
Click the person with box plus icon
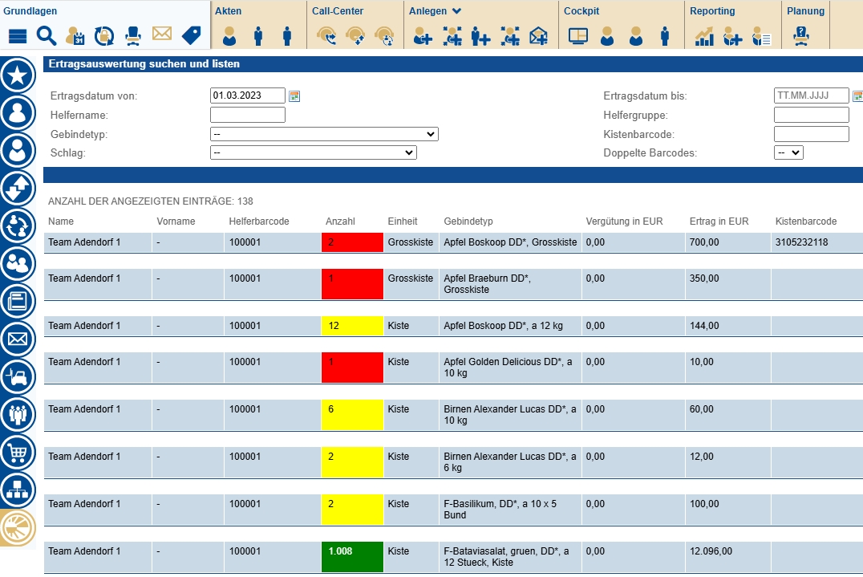pos(732,36)
